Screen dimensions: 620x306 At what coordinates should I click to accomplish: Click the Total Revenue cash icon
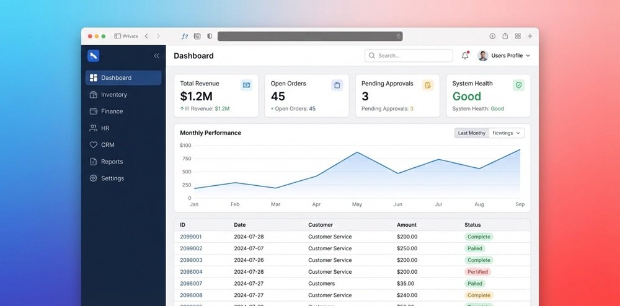[246, 85]
